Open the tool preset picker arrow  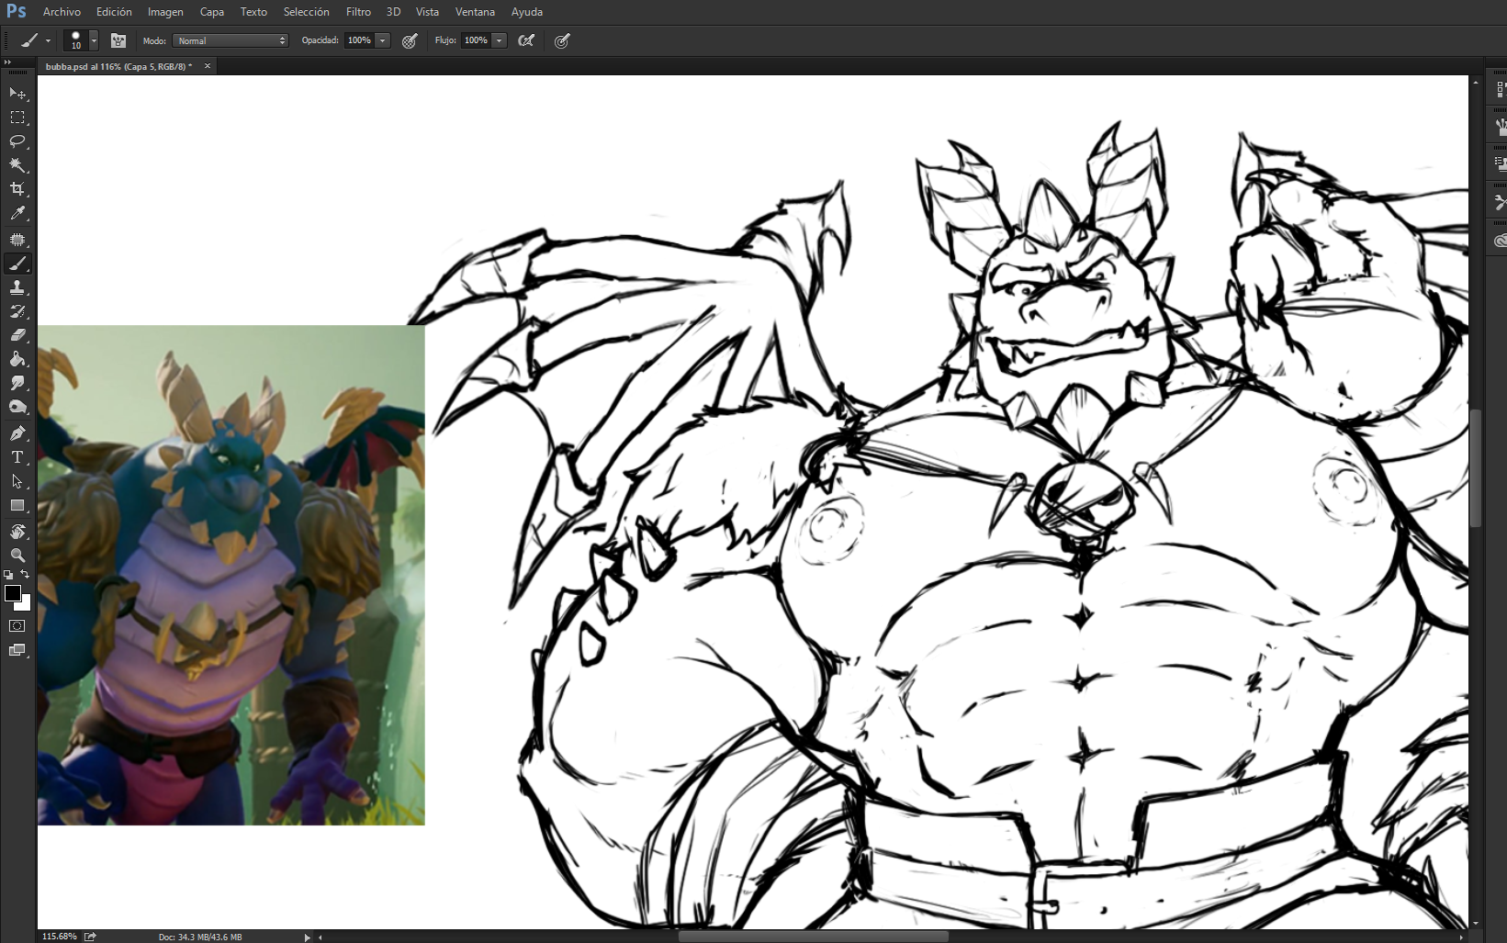[x=48, y=40]
